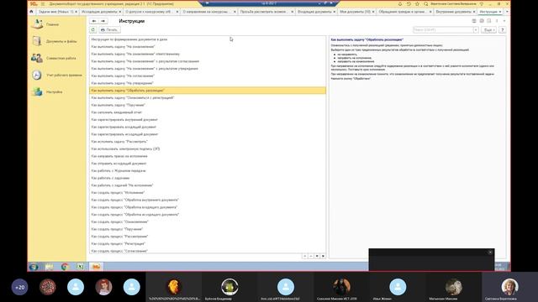This screenshot has width=538, height=302.
Task: Close the dark popup overlay
Action: pos(490,253)
